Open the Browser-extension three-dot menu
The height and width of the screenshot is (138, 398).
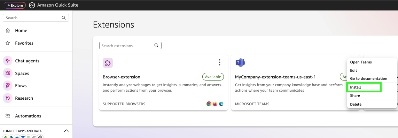220,62
